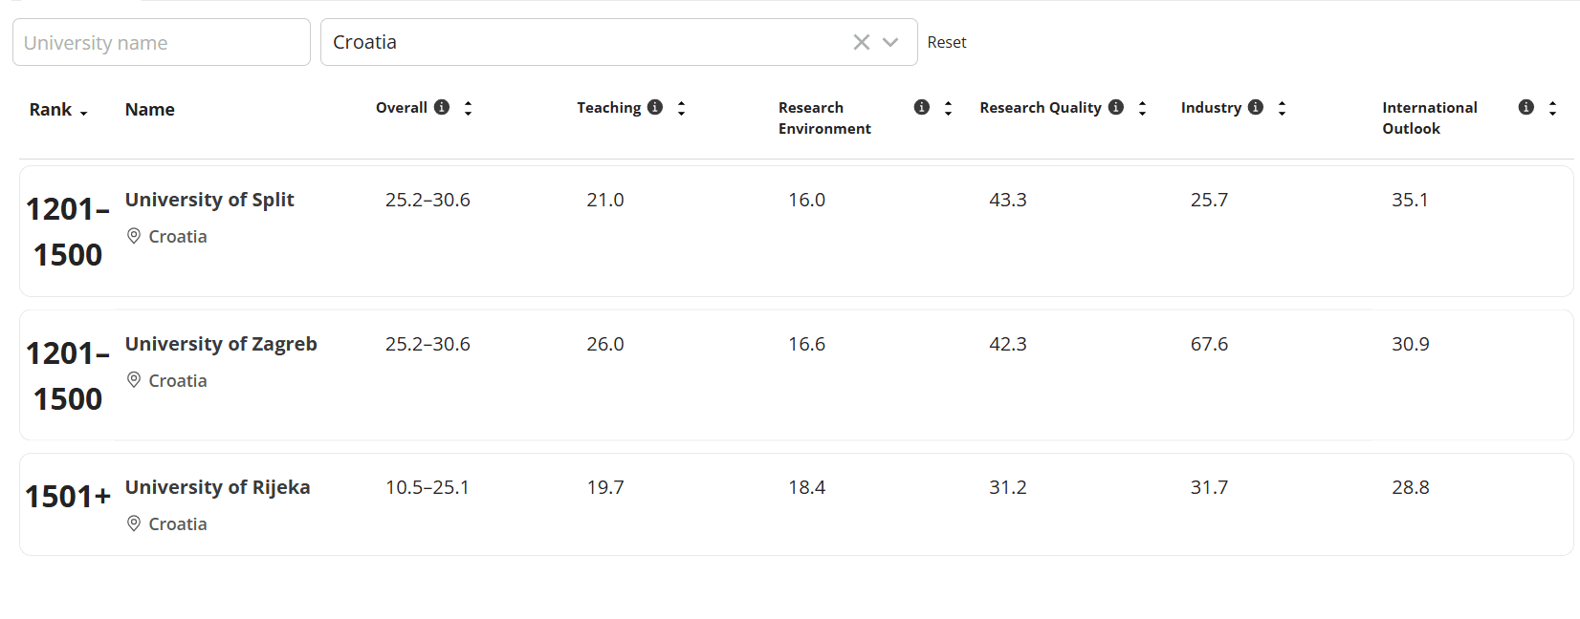Focus the University name search field
This screenshot has height=619, width=1580.
pyautogui.click(x=161, y=43)
